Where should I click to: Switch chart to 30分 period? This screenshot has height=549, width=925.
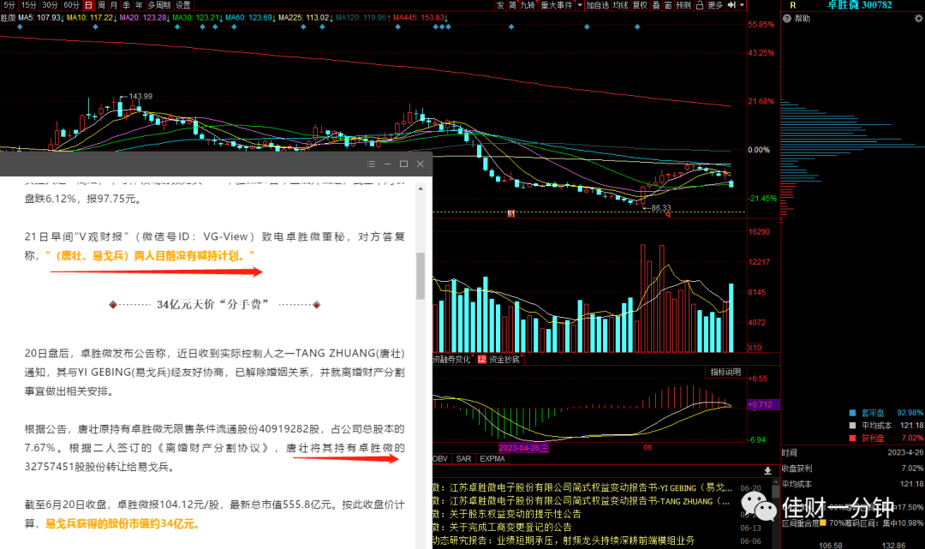[x=50, y=5]
